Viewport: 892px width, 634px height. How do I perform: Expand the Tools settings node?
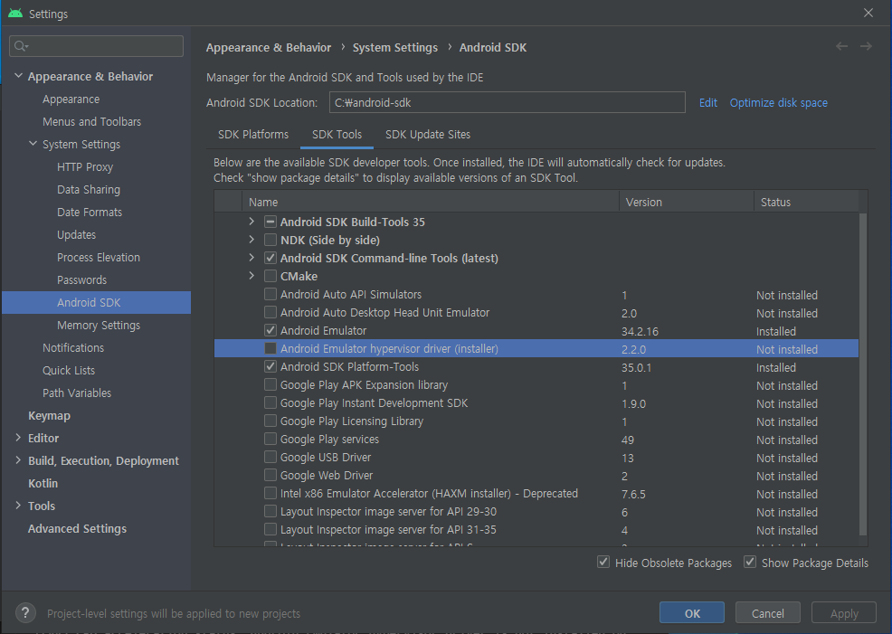(x=18, y=506)
